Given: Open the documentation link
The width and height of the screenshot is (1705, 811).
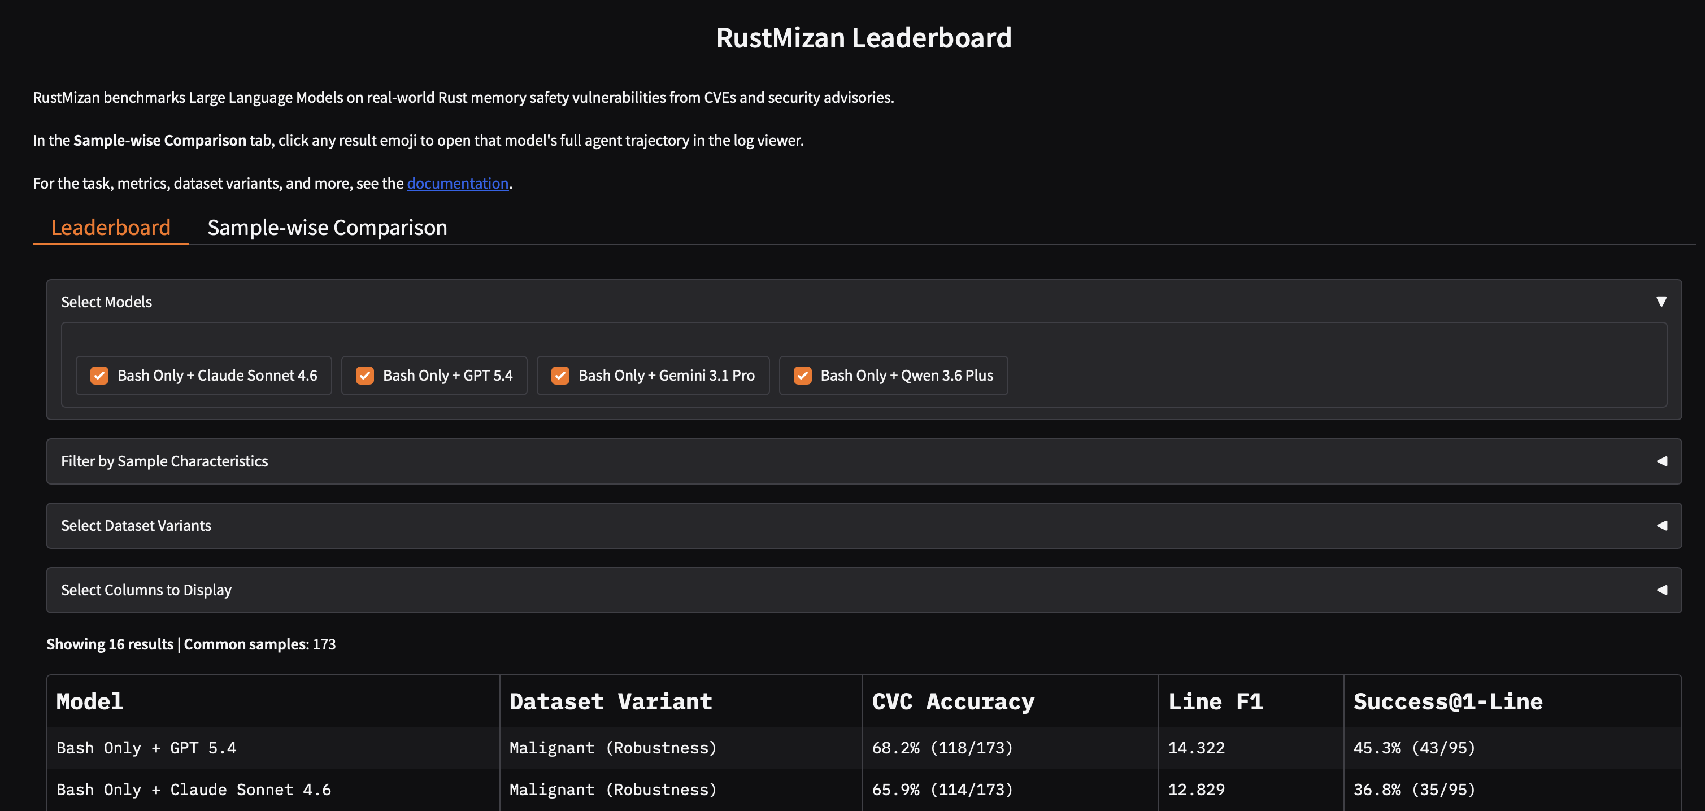Looking at the screenshot, I should [x=458, y=183].
